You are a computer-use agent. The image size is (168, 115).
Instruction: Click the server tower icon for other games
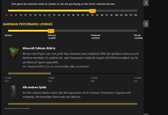tap(13, 91)
